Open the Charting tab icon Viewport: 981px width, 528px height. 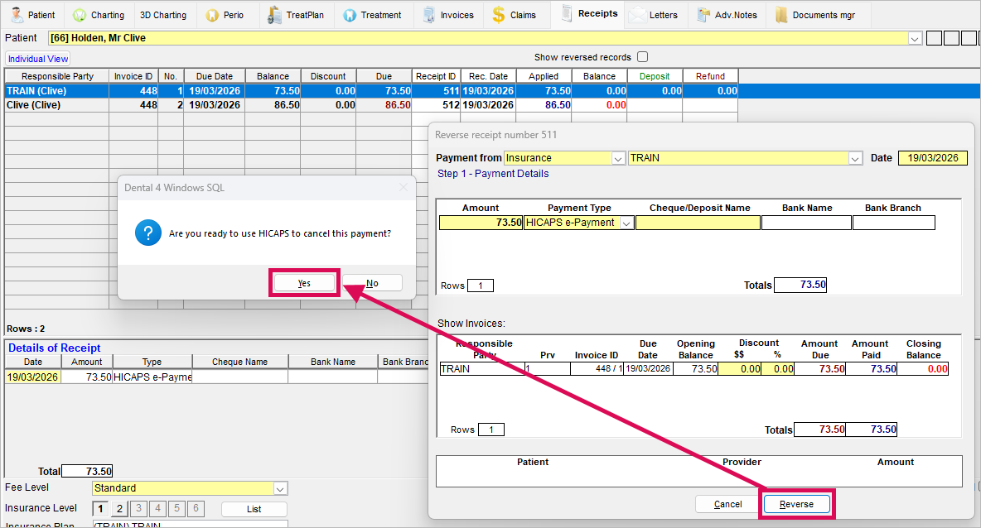(x=80, y=15)
